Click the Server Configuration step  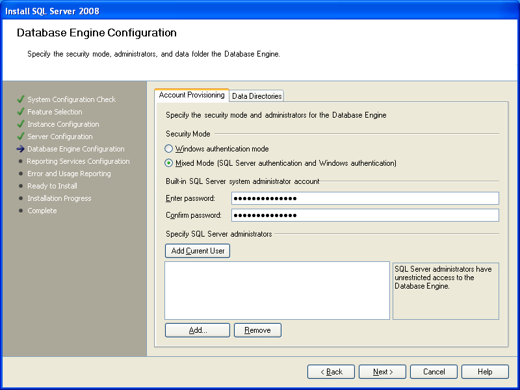[x=60, y=136]
